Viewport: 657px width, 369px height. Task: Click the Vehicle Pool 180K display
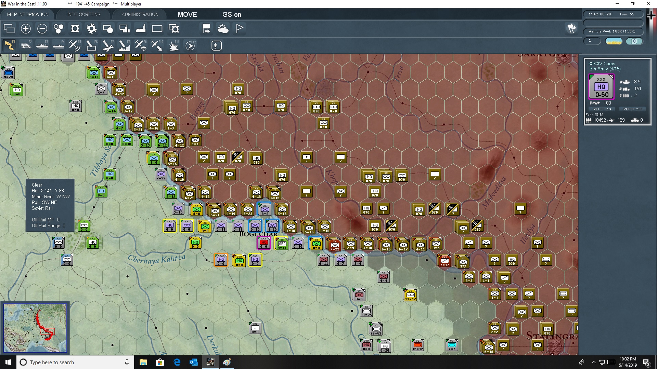click(613, 31)
